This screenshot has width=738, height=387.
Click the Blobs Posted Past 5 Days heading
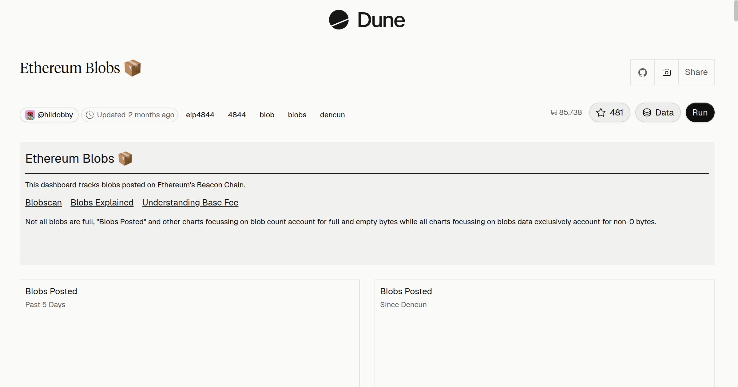point(51,291)
